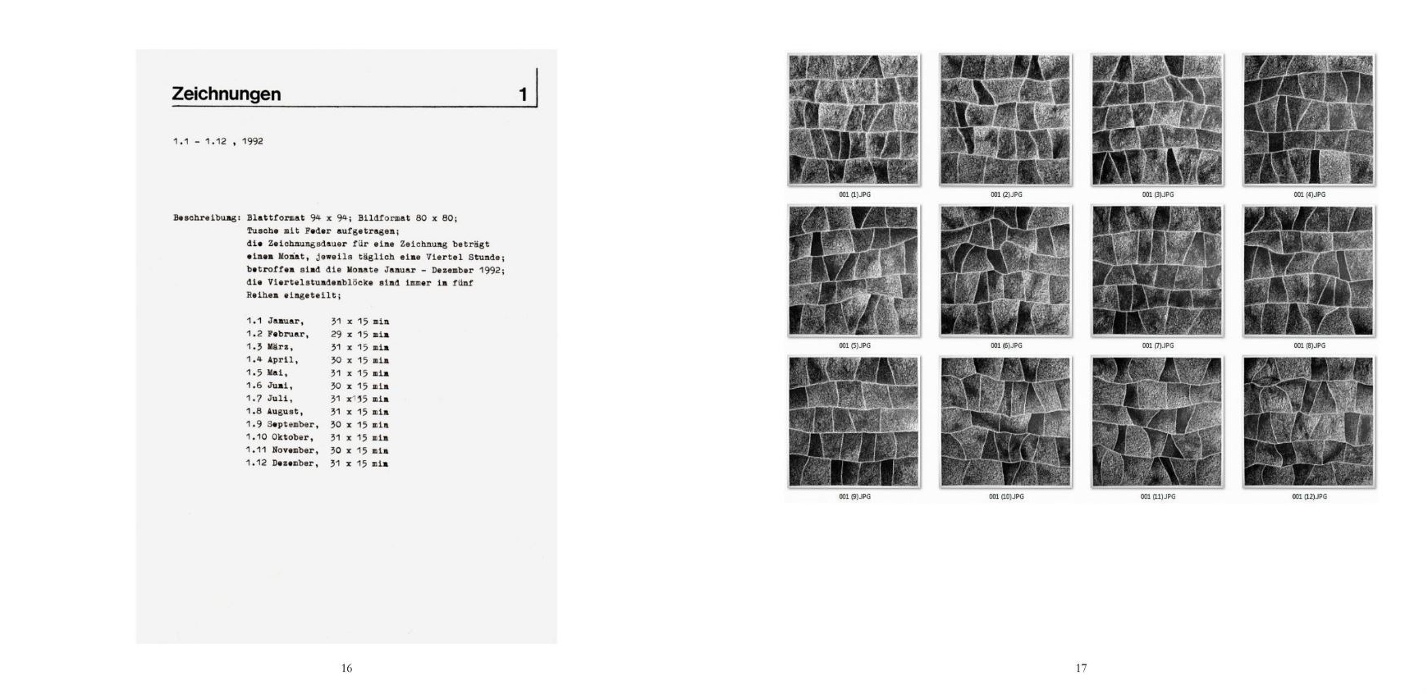Click drawing thumbnail 001 (9).JPG
This screenshot has width=1428, height=694.
click(854, 422)
